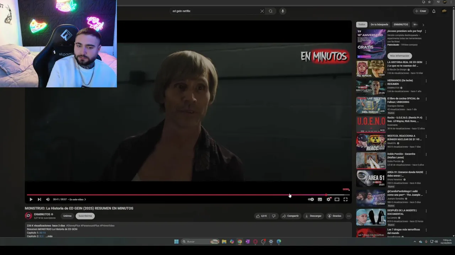
Task: Open options for 'Rocko - U.O.E.N.O.'
Action: click(426, 118)
